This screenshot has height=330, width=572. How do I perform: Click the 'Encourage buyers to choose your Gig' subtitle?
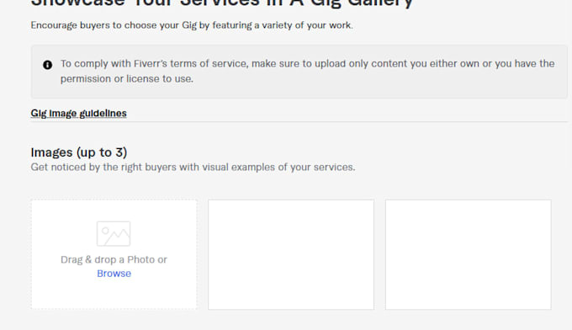(192, 25)
